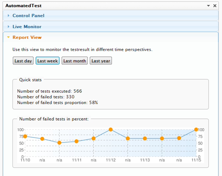Show results for Last year
The width and height of the screenshot is (222, 176).
(x=101, y=61)
